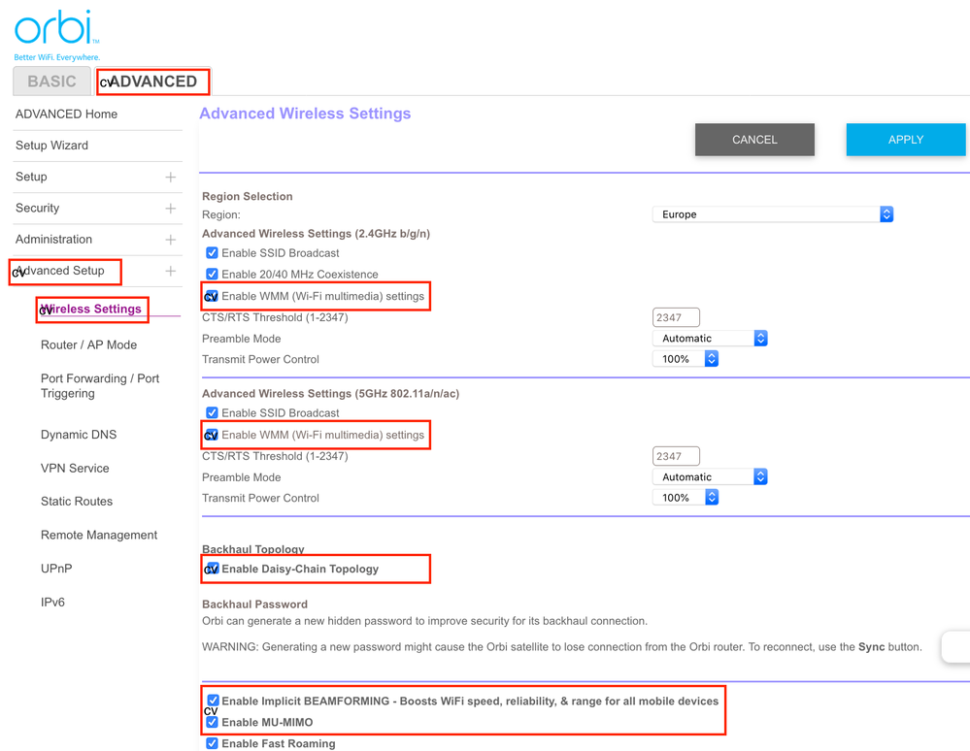This screenshot has width=970, height=751.
Task: Click the APPLY button
Action: (905, 140)
